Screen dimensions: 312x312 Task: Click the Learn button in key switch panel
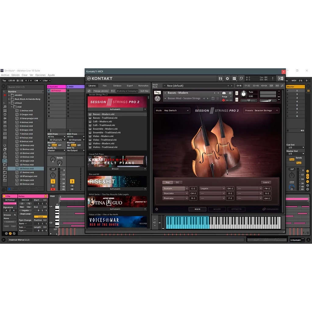click(266, 182)
